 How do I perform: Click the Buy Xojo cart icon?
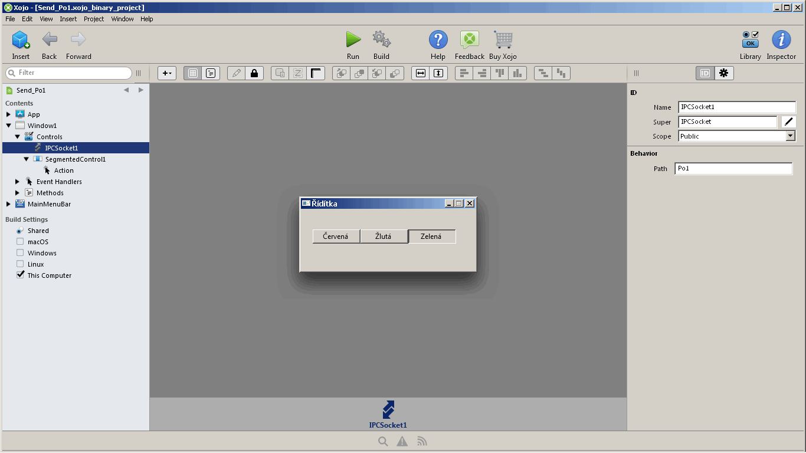click(503, 40)
